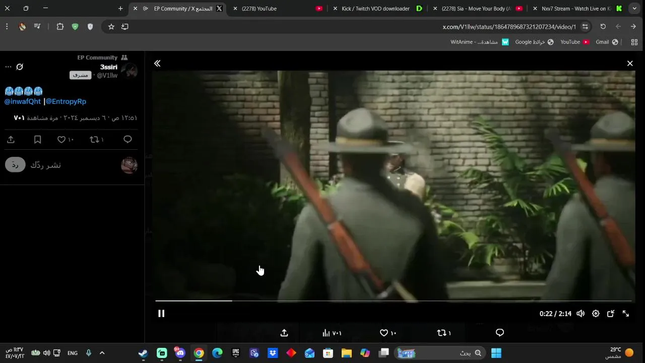Image resolution: width=645 pixels, height=363 pixels.
Task: Click the taskbar search box
Action: tap(440, 353)
